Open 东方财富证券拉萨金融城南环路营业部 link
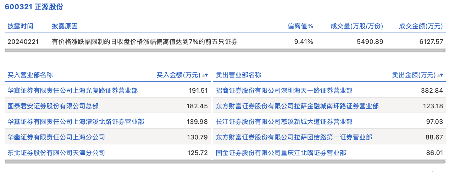 coord(297,106)
